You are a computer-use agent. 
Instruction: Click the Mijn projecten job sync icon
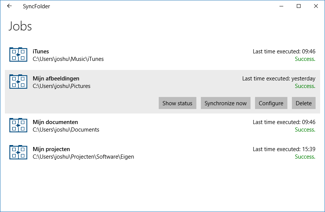18,152
